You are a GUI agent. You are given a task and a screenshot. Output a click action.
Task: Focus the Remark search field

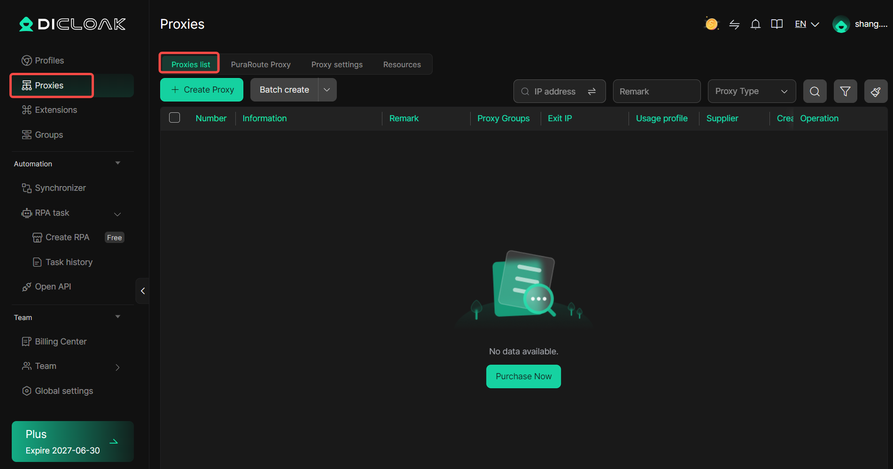point(657,91)
